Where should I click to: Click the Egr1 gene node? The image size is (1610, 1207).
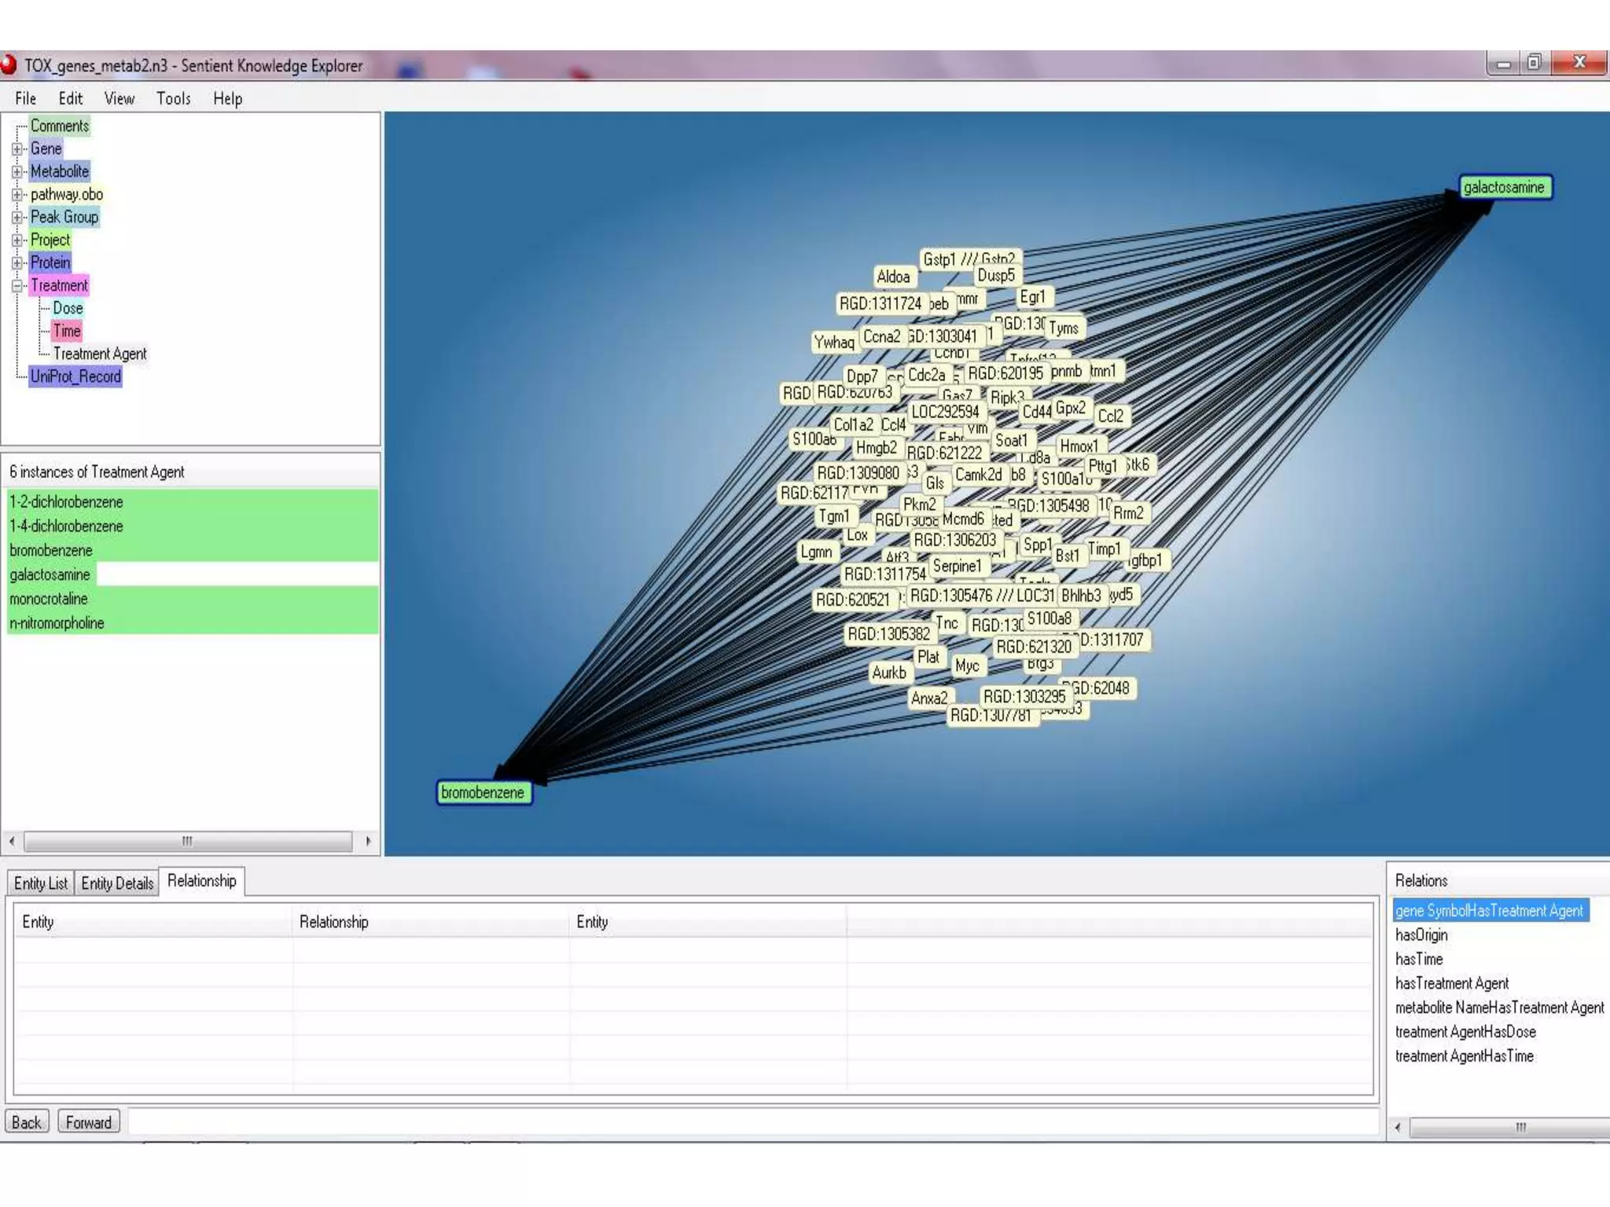[x=1032, y=297]
